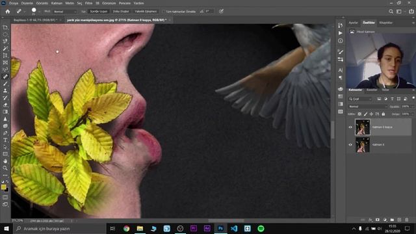Open the Mod Normal dropdown in options bar
The height and width of the screenshot is (234, 416).
click(65, 12)
